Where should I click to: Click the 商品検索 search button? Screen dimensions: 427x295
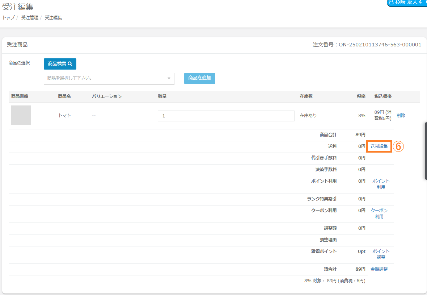pyautogui.click(x=60, y=64)
